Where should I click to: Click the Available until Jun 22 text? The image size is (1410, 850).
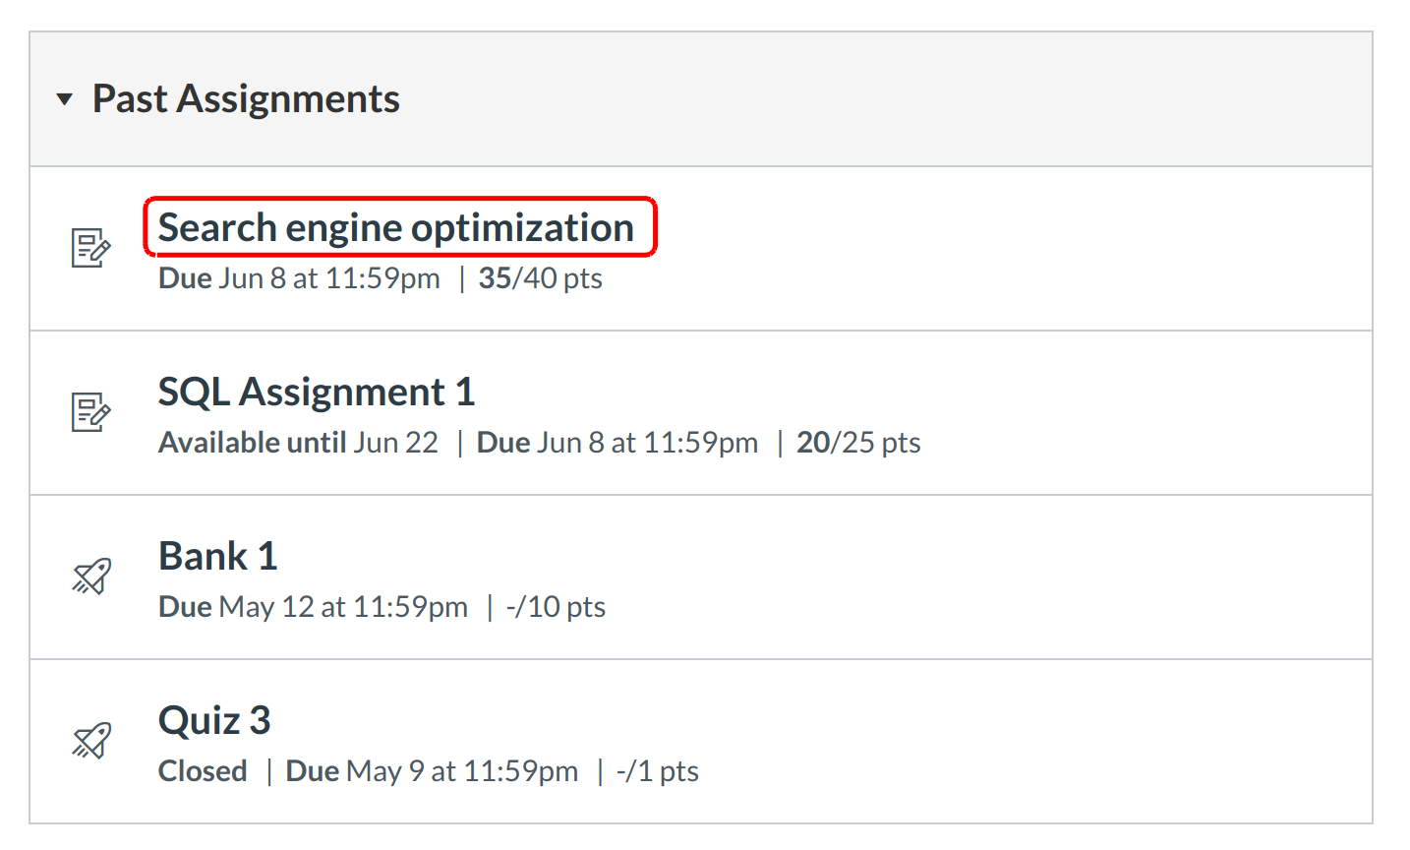click(x=298, y=443)
